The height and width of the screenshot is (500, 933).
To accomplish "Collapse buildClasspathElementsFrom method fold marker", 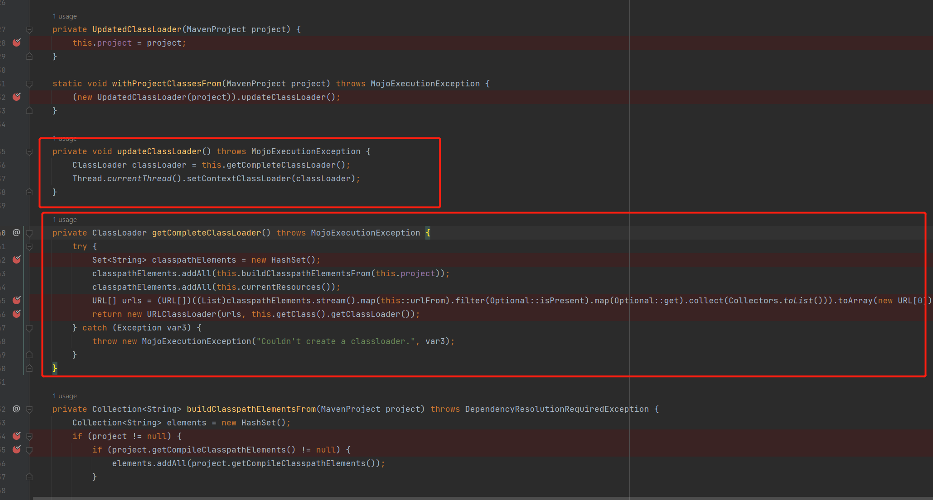I will tap(29, 409).
